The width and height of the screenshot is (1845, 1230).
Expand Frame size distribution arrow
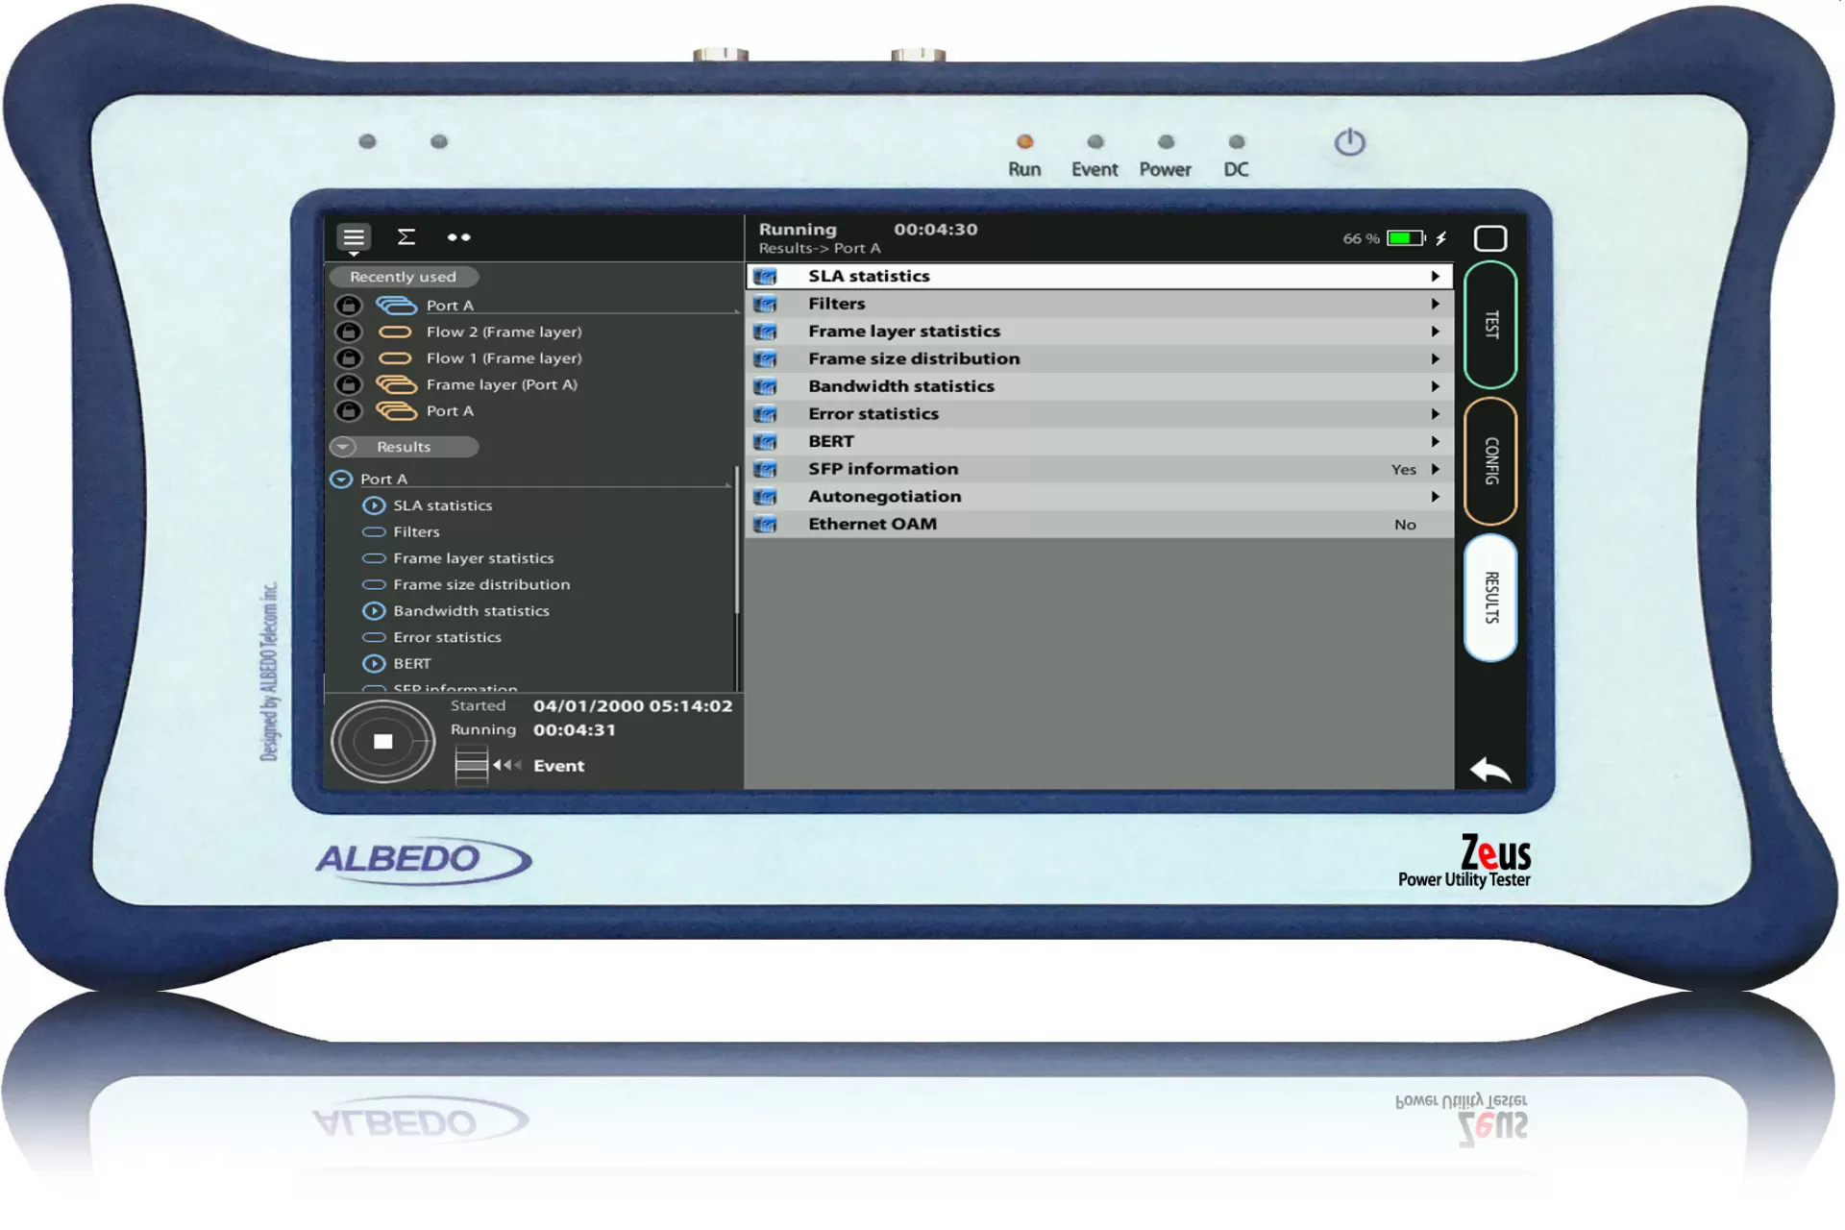[x=1435, y=359]
